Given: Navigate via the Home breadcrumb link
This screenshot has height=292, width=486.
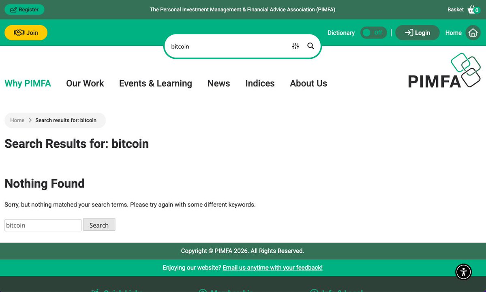Looking at the screenshot, I should click(x=17, y=120).
